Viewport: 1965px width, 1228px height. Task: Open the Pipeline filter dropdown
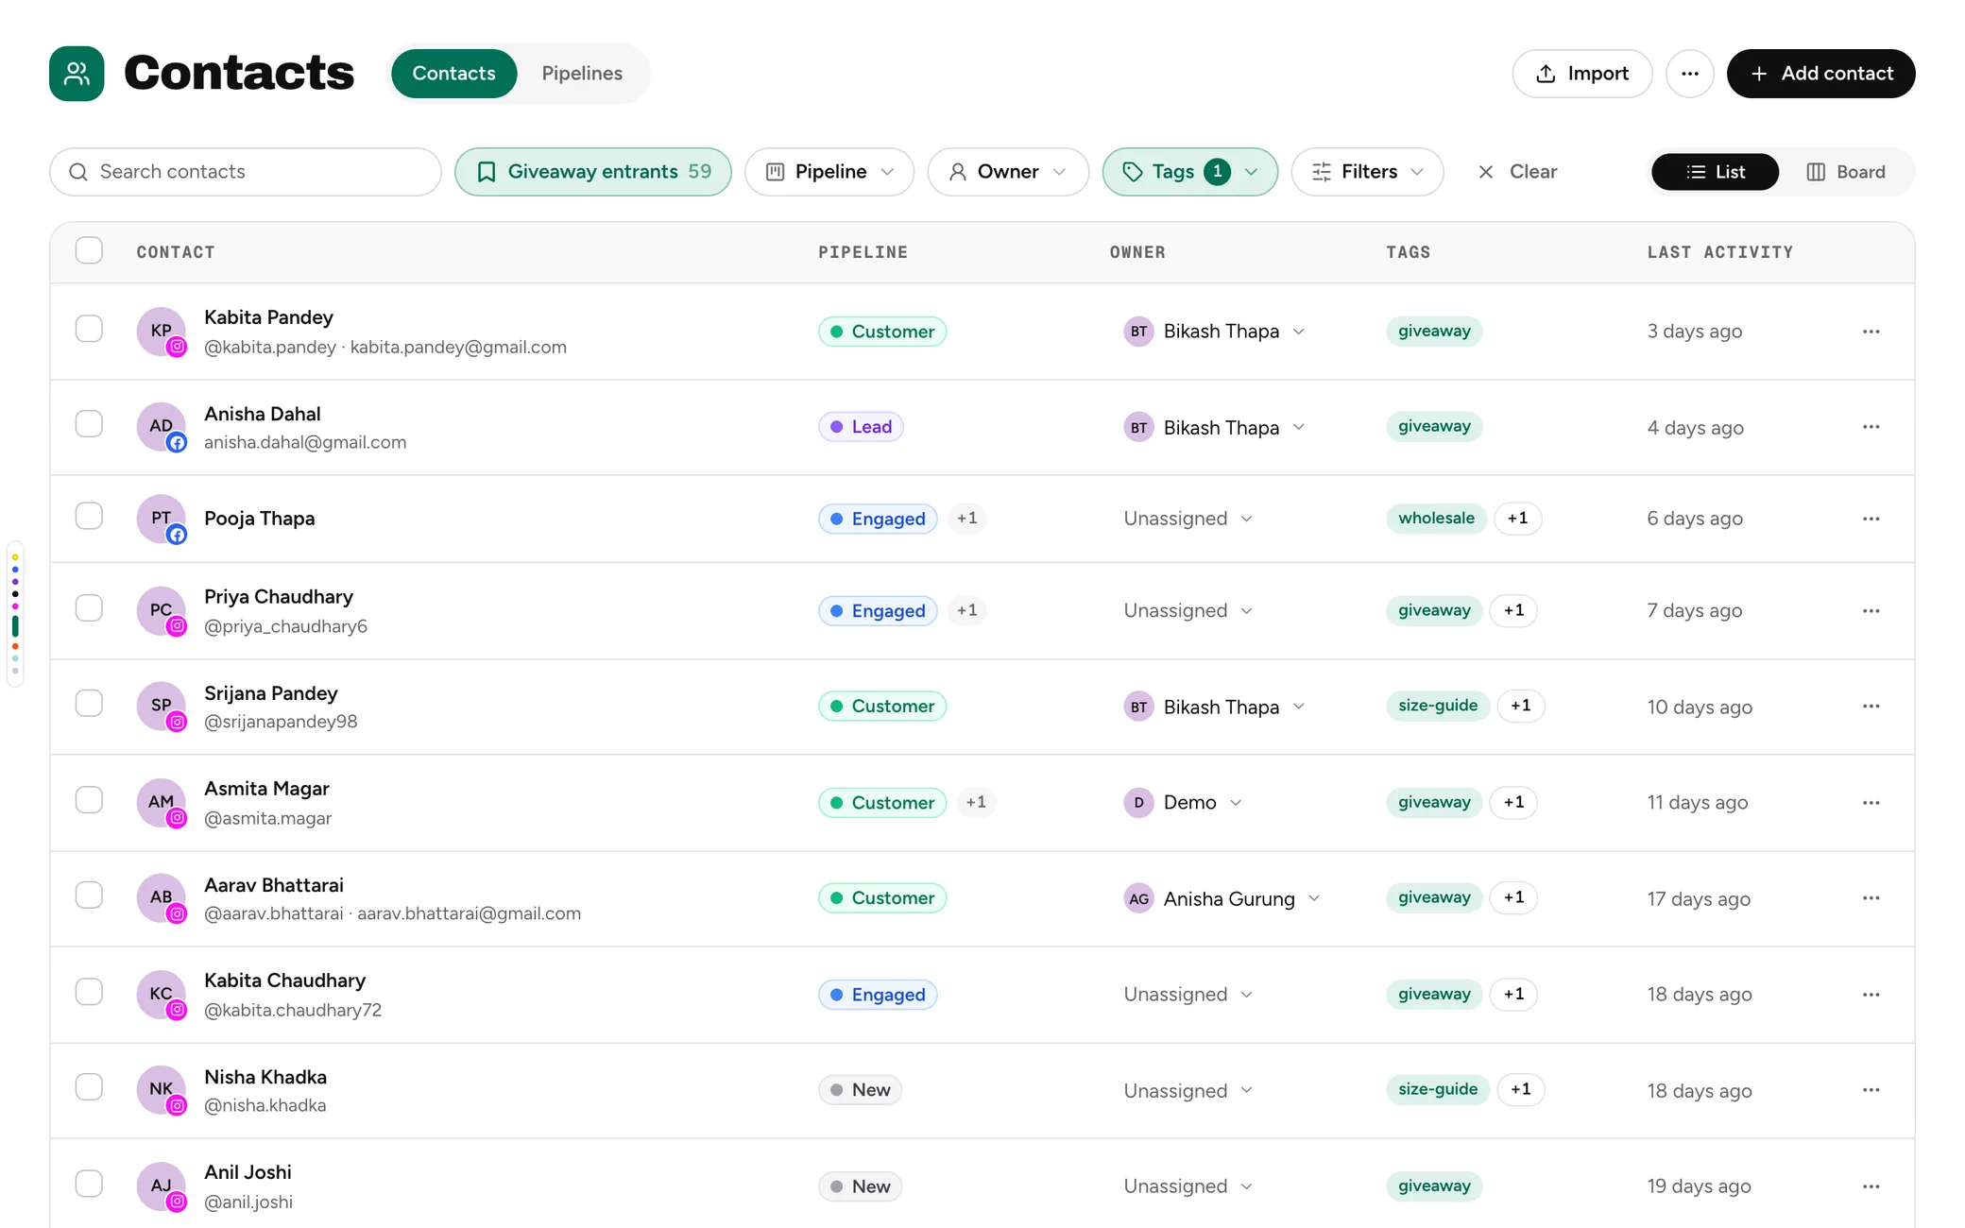pos(829,172)
